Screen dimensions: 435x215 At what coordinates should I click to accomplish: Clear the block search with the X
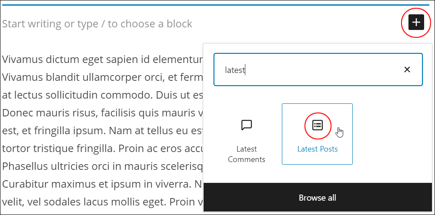[x=407, y=69]
